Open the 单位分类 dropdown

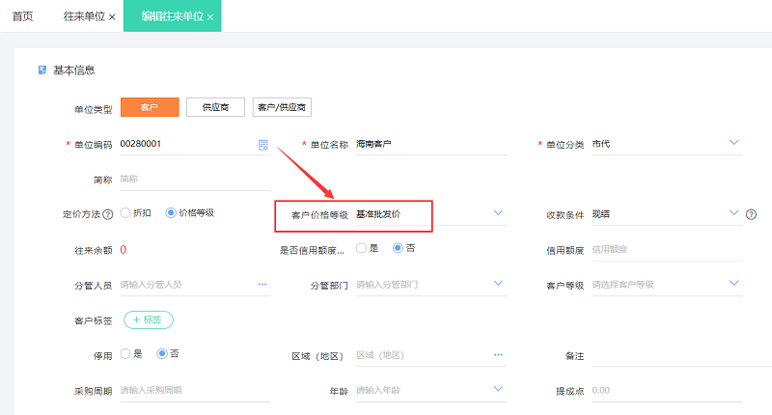click(733, 144)
